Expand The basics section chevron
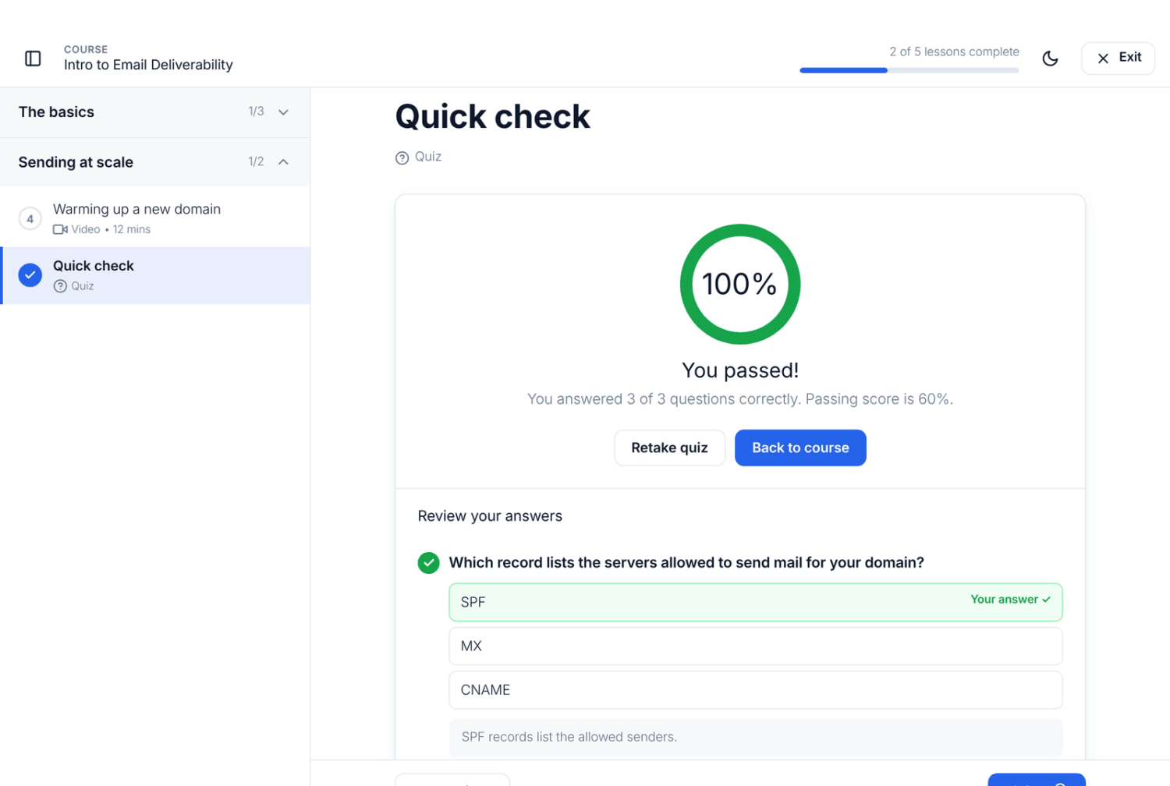This screenshot has height=786, width=1170. pos(283,112)
